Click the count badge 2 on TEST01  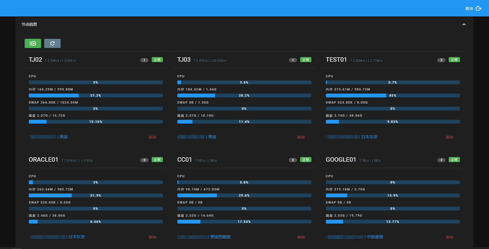[x=441, y=60]
